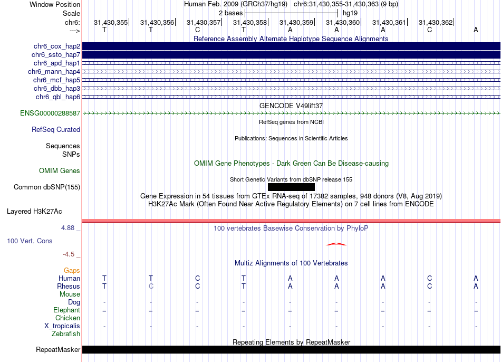Viewport: 501px width, 362px height.
Task: Click the 4.88 PhyloP upper scale value
Action: (68, 228)
